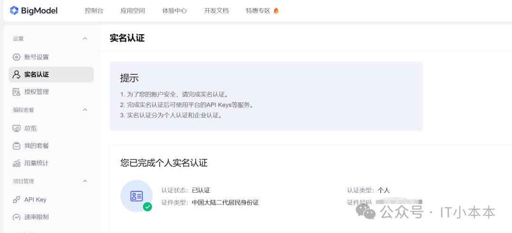Image resolution: width=512 pixels, height=233 pixels.
Task: Open 控制台 in top navigation
Action: click(94, 11)
